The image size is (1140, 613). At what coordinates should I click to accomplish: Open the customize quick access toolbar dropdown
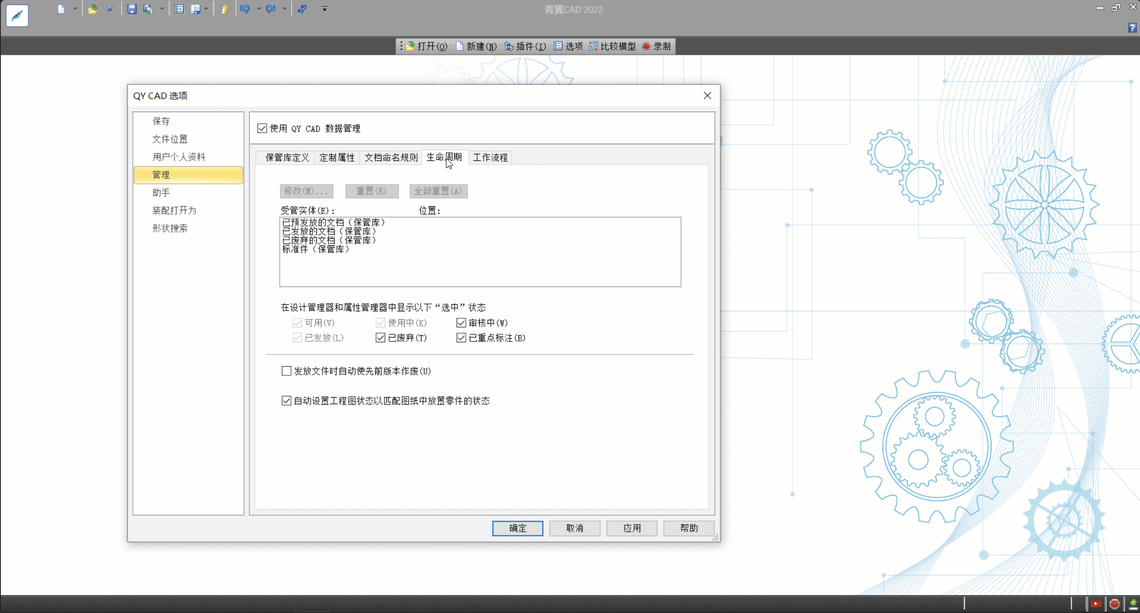(x=324, y=9)
